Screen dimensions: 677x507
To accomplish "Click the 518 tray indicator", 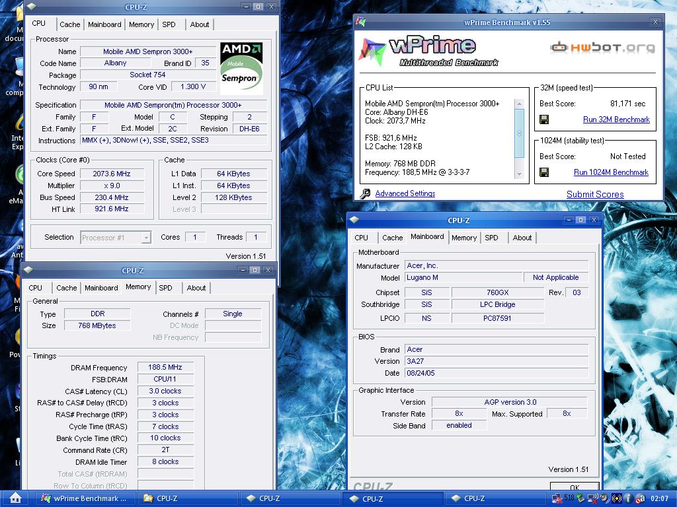I will tap(569, 498).
